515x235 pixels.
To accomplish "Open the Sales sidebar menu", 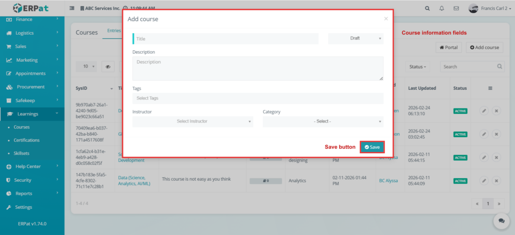I will click(32, 47).
